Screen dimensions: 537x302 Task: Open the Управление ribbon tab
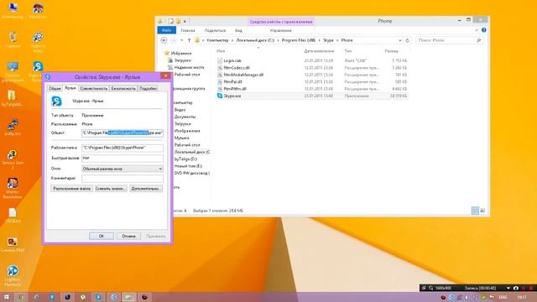[x=280, y=30]
